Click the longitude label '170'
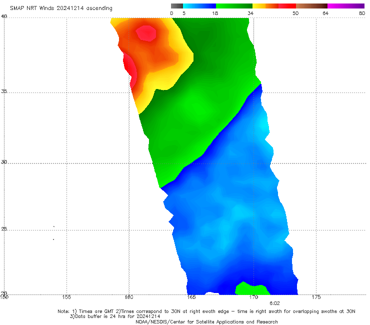Screen dimensions: 370x325 [253, 297]
